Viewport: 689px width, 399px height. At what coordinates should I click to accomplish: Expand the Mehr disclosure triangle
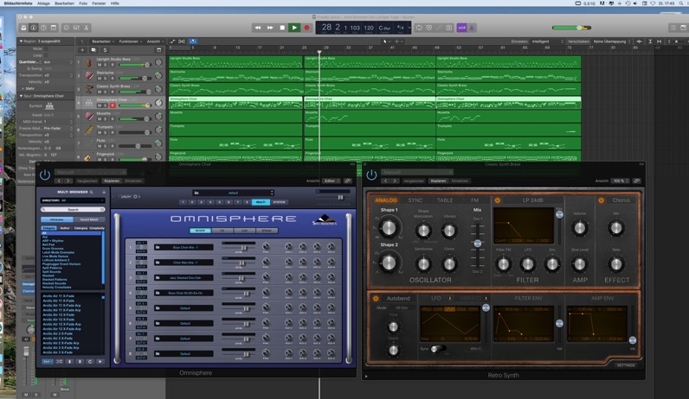pos(23,89)
